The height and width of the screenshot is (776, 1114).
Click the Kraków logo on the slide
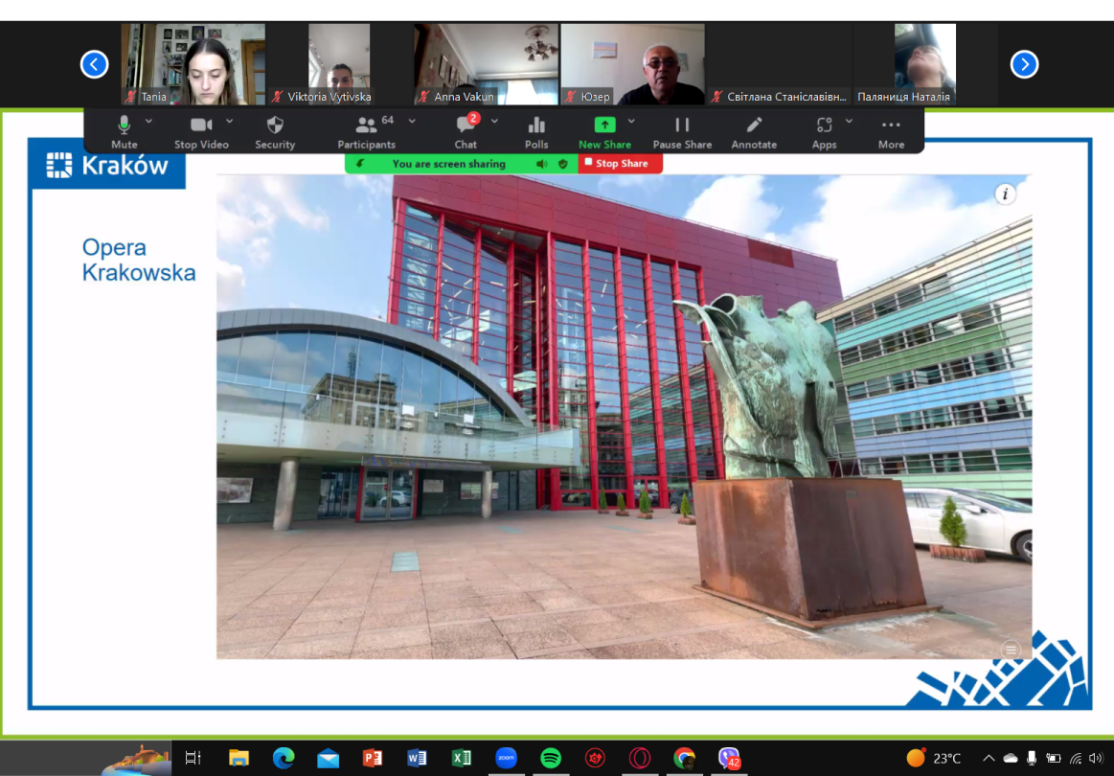click(x=107, y=165)
